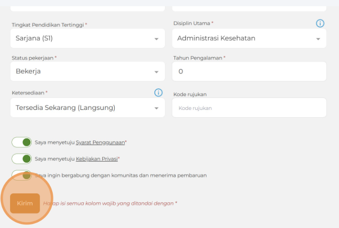Viewport: 339px width, 228px height.
Task: Open the Tingkat Pendidikan Tertinggi dropdown
Action: pyautogui.click(x=82, y=38)
